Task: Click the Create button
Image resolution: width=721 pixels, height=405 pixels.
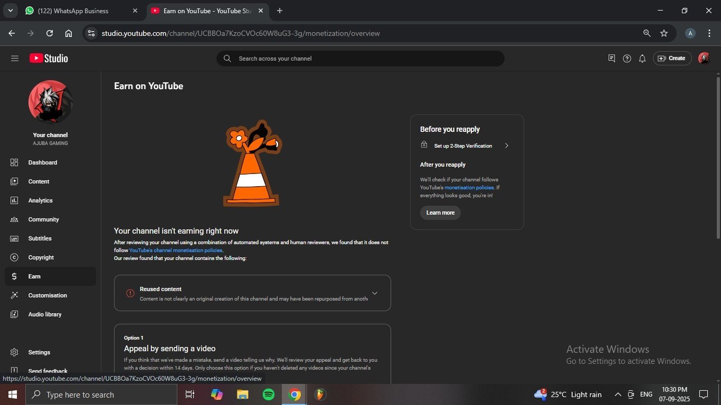Action: tap(672, 59)
